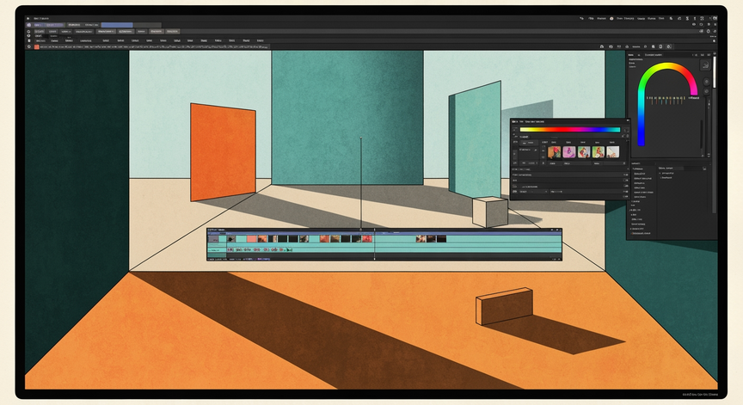Switch to the highlighted blue tab
Screen dimensions: 743x405
click(x=117, y=25)
